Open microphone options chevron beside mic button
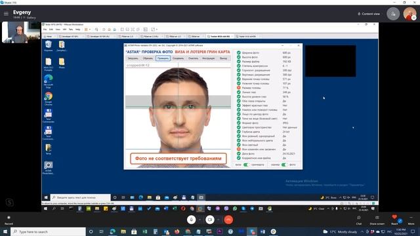The height and width of the screenshot is (236, 420). click(x=199, y=220)
